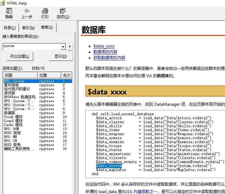Select the 辅助工具的使用... result row
This screenshot has width=225, height=194.
click(38, 149)
